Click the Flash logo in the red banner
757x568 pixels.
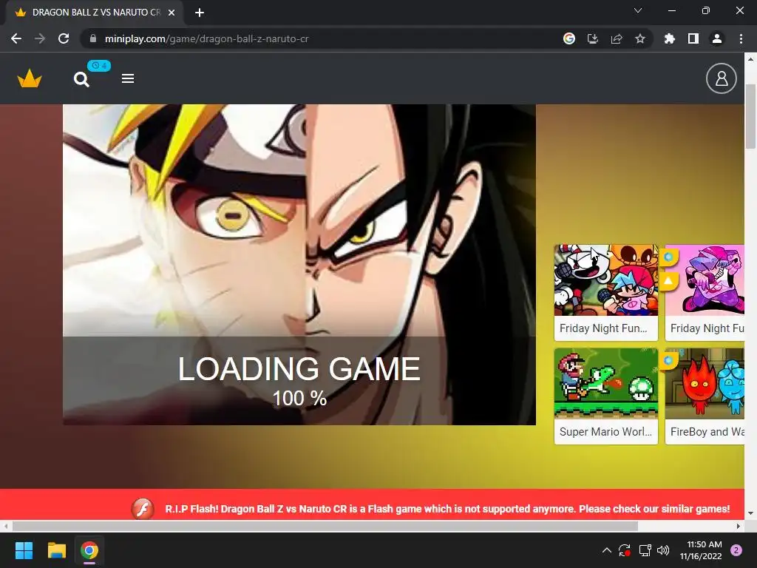pos(143,509)
